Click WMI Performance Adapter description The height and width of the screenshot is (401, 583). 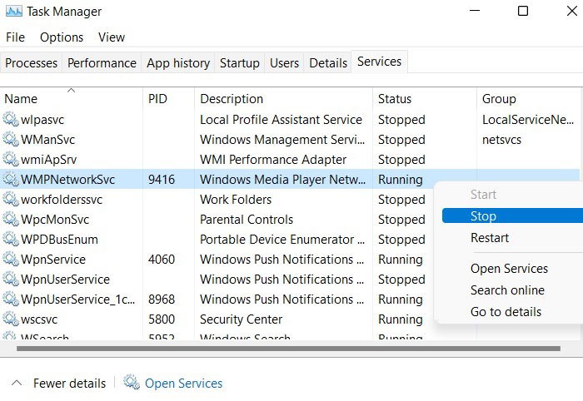pos(273,160)
